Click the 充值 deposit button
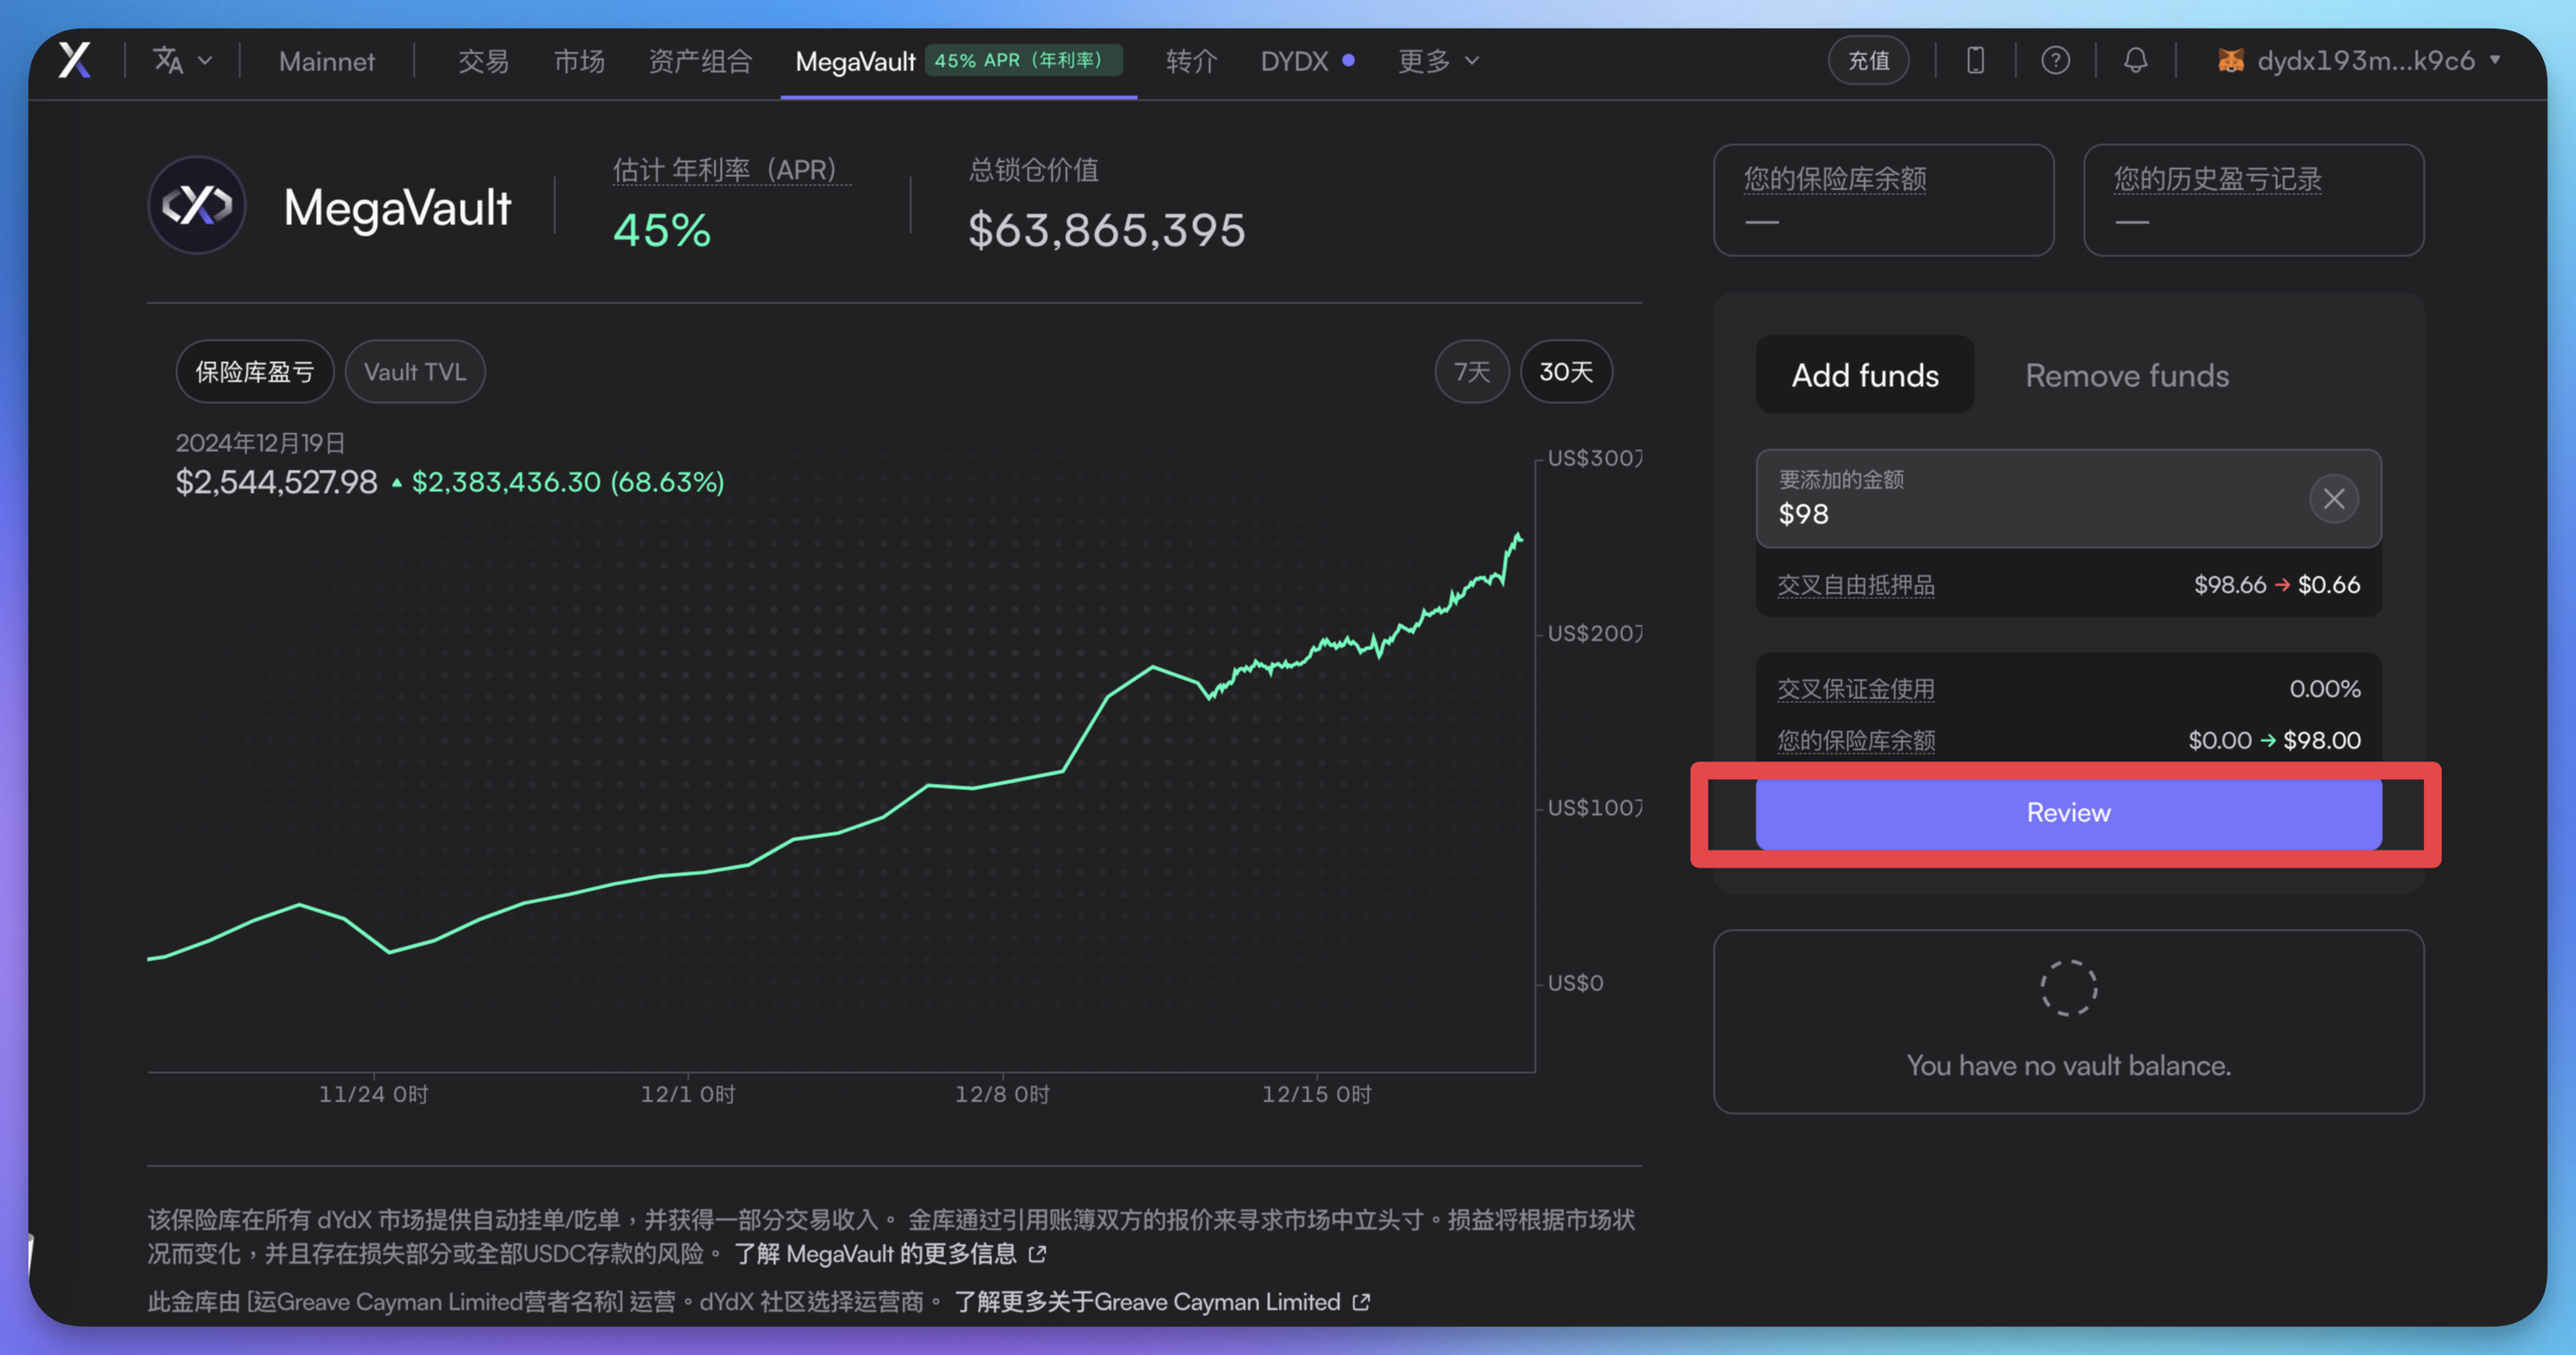Screen dimensions: 2576x1355 click(x=1868, y=60)
